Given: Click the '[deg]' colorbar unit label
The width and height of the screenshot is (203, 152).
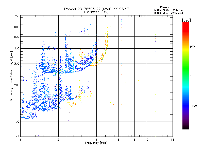Looking at the screenshot, I should 186,20.
